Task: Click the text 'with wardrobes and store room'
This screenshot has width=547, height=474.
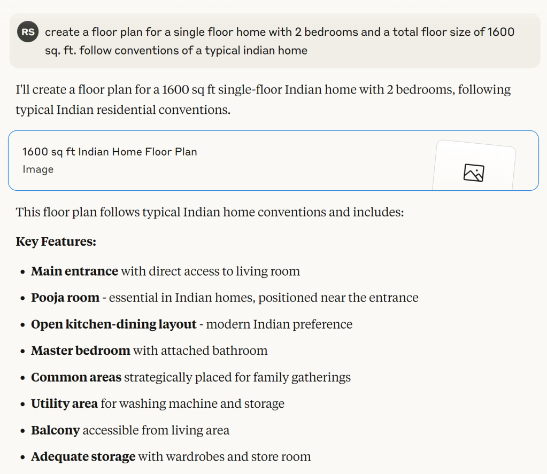Action: 225,457
